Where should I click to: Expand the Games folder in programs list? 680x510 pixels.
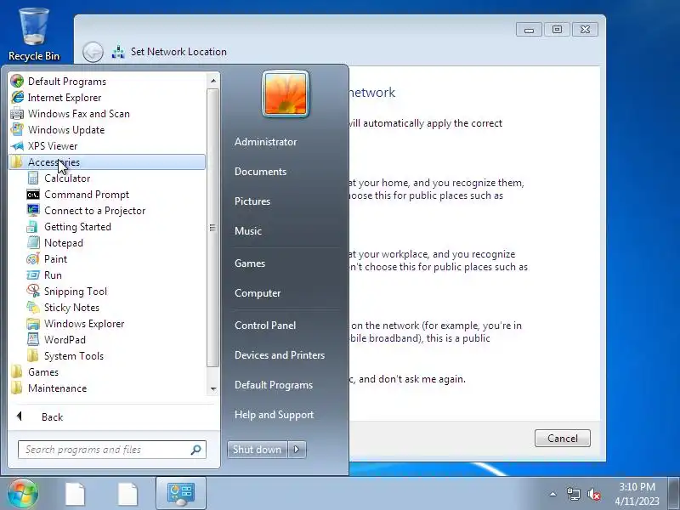(x=43, y=371)
